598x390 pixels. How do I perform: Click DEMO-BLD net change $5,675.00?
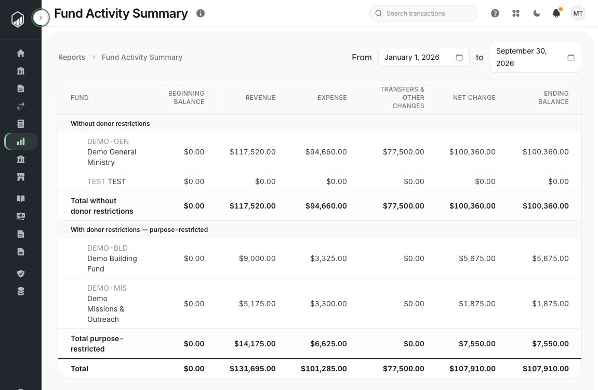tap(477, 258)
